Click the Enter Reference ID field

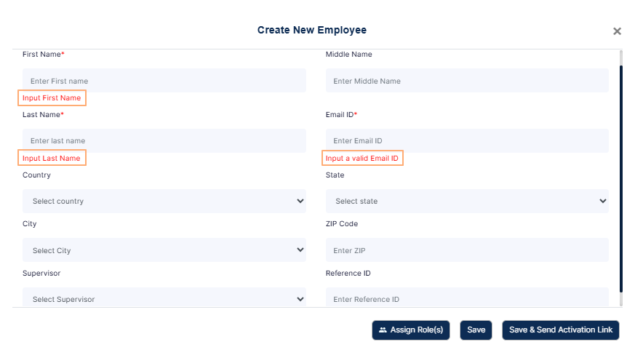pos(466,298)
